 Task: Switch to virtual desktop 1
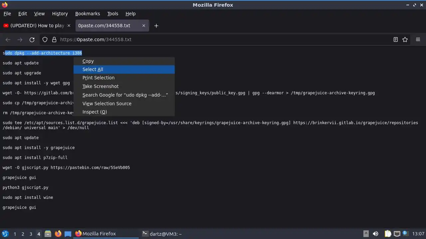click(x=15, y=234)
